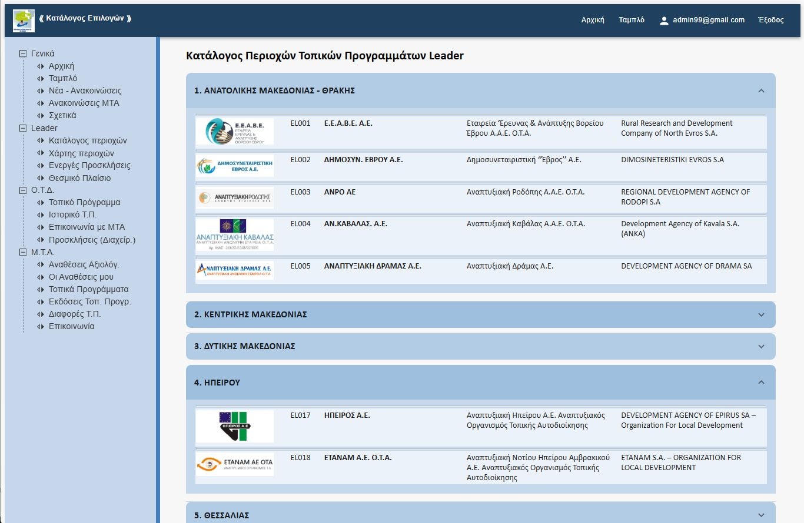The image size is (804, 523).
Task: Select Ενεργές Προσκλήσεις in the sidebar
Action: [89, 166]
